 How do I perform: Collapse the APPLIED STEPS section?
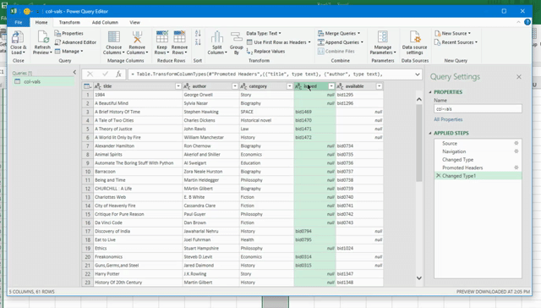pyautogui.click(x=430, y=134)
